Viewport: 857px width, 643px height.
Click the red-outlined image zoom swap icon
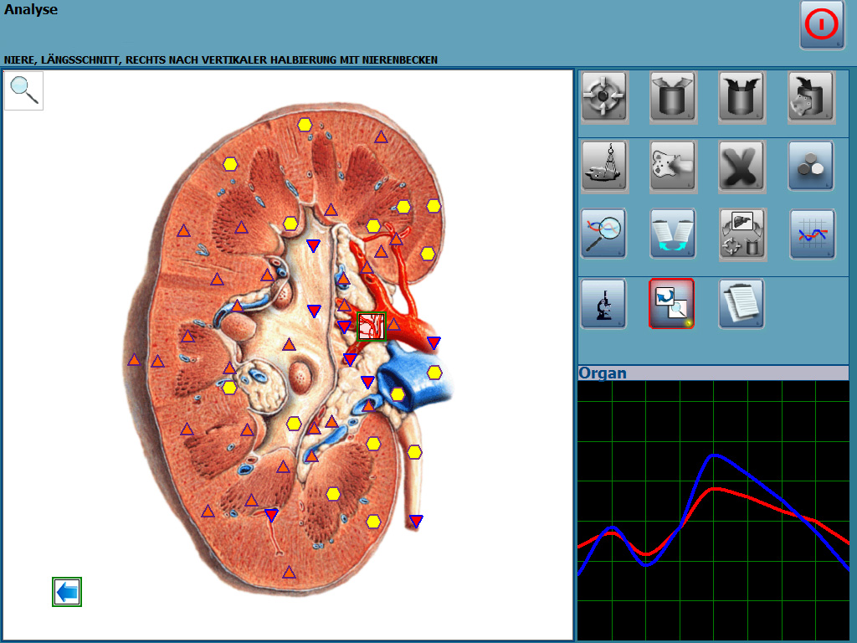pyautogui.click(x=672, y=303)
